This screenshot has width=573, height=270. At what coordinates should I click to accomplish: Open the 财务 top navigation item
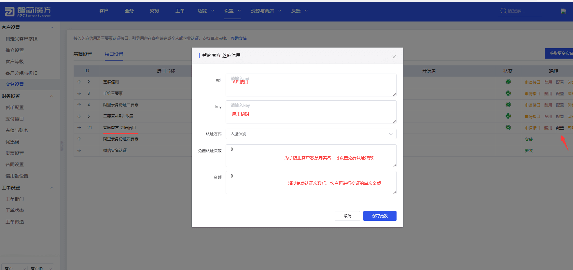tap(155, 11)
